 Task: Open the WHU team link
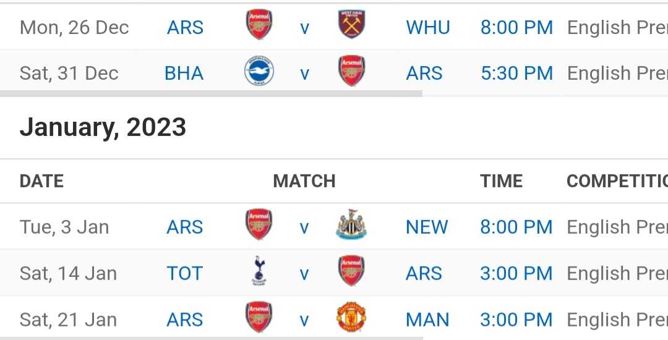[x=428, y=28]
